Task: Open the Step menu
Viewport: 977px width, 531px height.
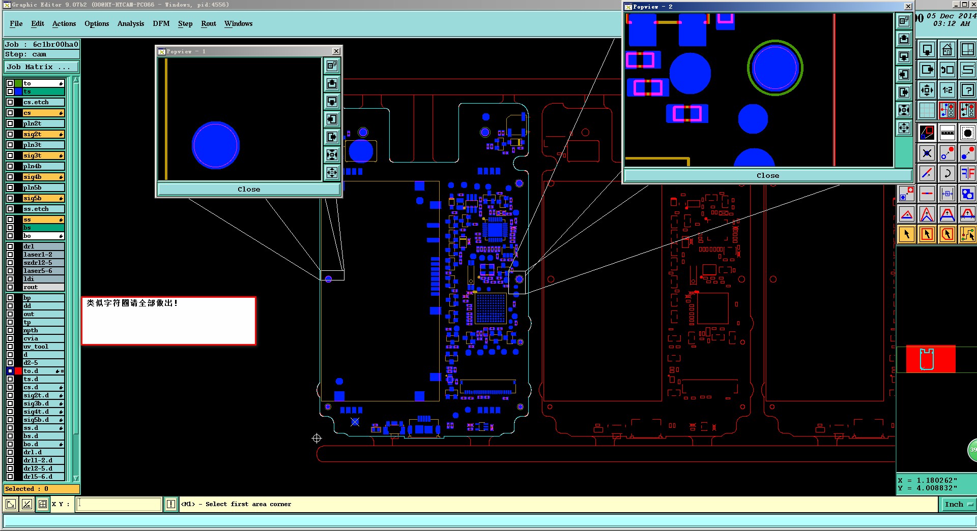Action: click(185, 23)
